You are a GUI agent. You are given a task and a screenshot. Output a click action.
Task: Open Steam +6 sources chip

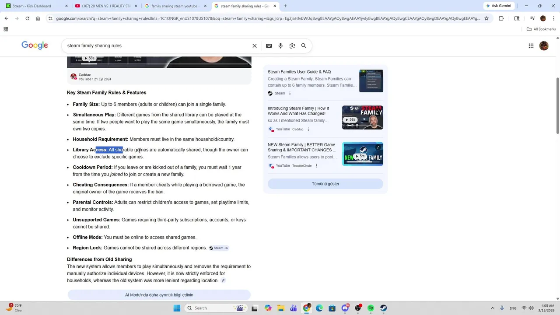click(x=218, y=248)
